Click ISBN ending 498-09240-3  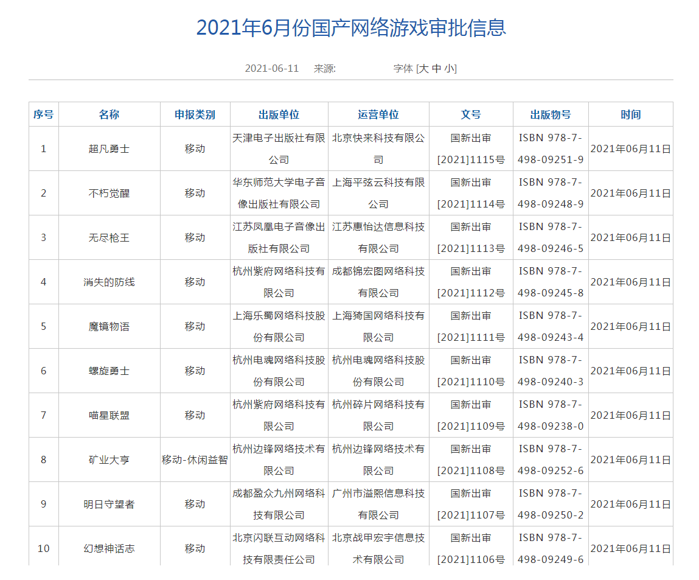click(551, 382)
